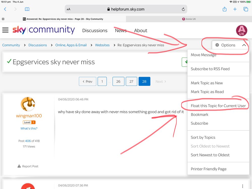Screen dimensions: 252x189
Task: Click the Annie UK profile avatar
Action: coord(241,31)
